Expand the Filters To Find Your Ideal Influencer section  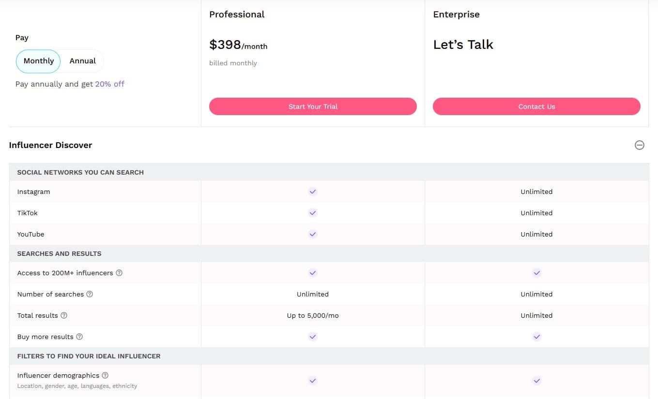point(89,356)
